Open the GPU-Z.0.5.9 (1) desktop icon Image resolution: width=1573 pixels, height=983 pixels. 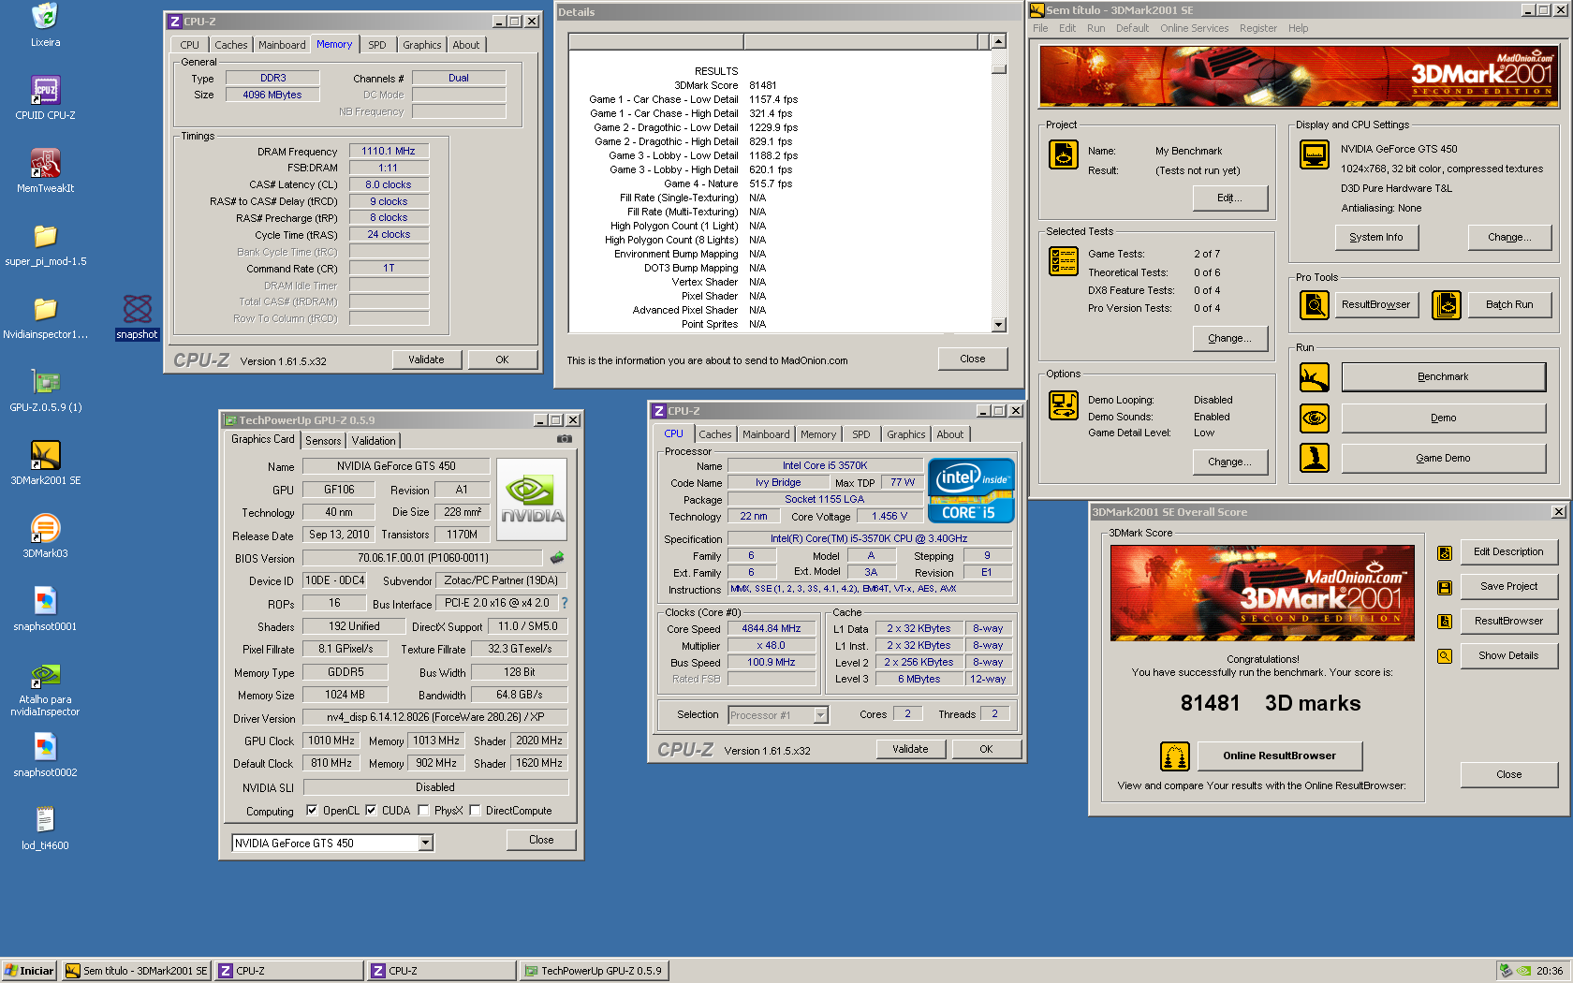click(45, 382)
